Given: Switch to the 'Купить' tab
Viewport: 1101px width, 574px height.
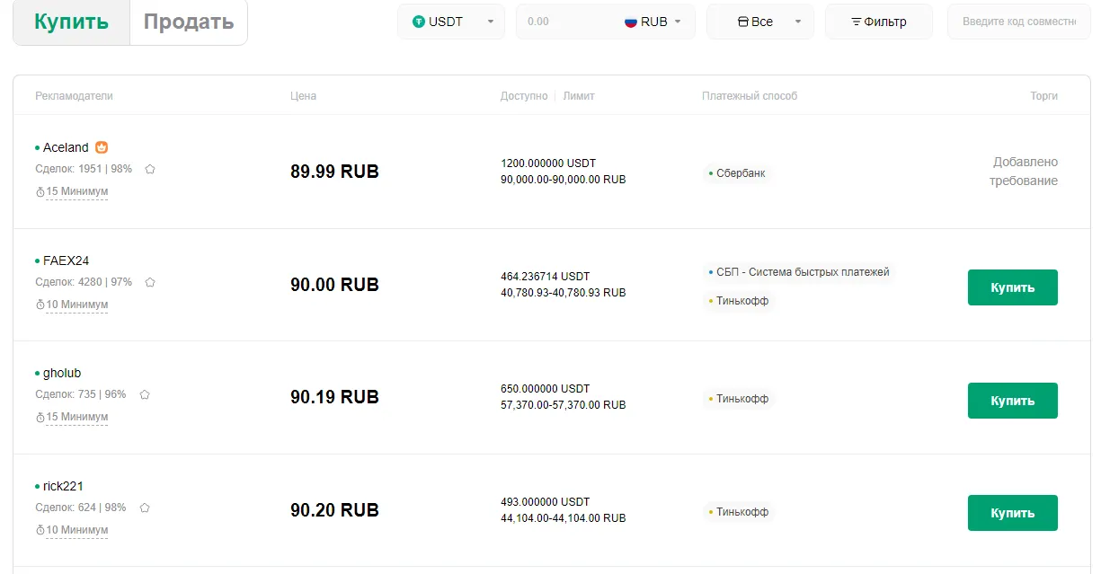Looking at the screenshot, I should click(71, 22).
